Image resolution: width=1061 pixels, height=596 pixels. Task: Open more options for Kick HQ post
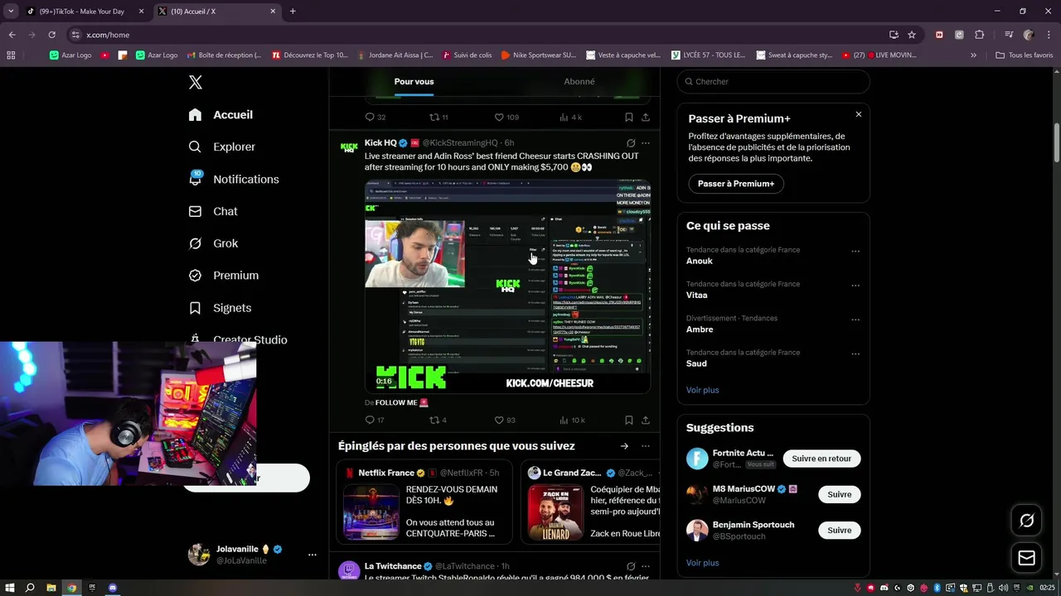pos(646,143)
